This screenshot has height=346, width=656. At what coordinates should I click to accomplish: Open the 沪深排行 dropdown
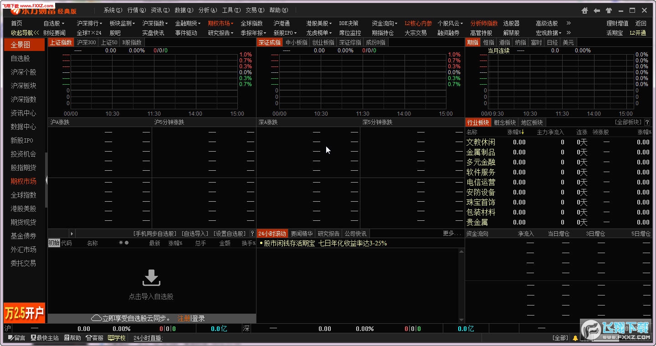pyautogui.click(x=89, y=23)
